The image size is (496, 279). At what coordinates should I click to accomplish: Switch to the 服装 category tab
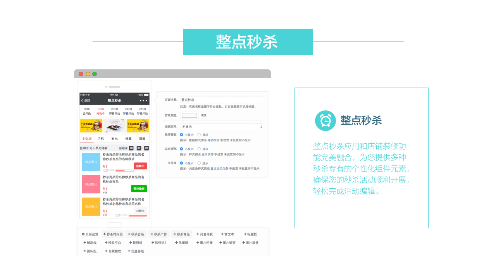tap(142, 139)
